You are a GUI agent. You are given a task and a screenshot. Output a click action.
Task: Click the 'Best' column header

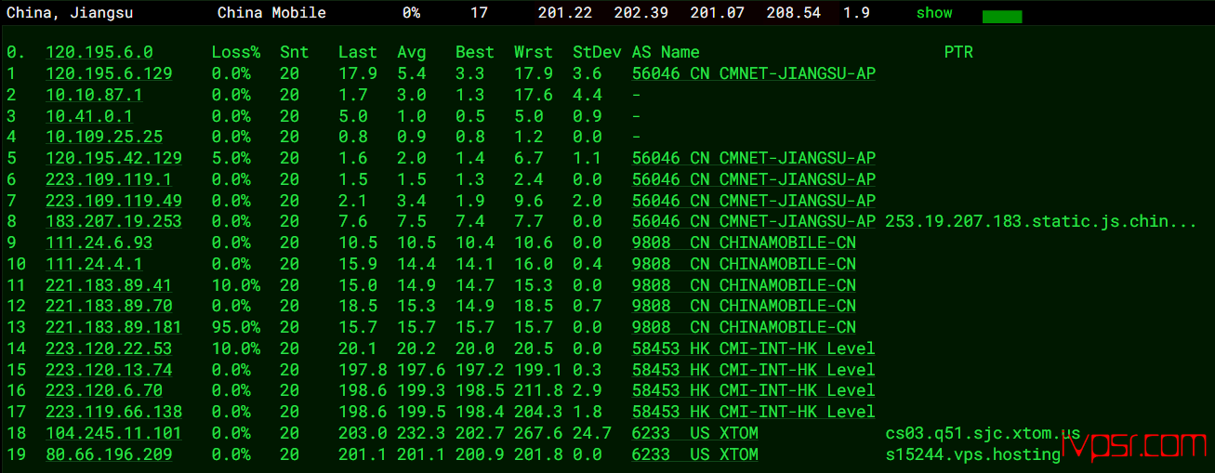[x=475, y=52]
